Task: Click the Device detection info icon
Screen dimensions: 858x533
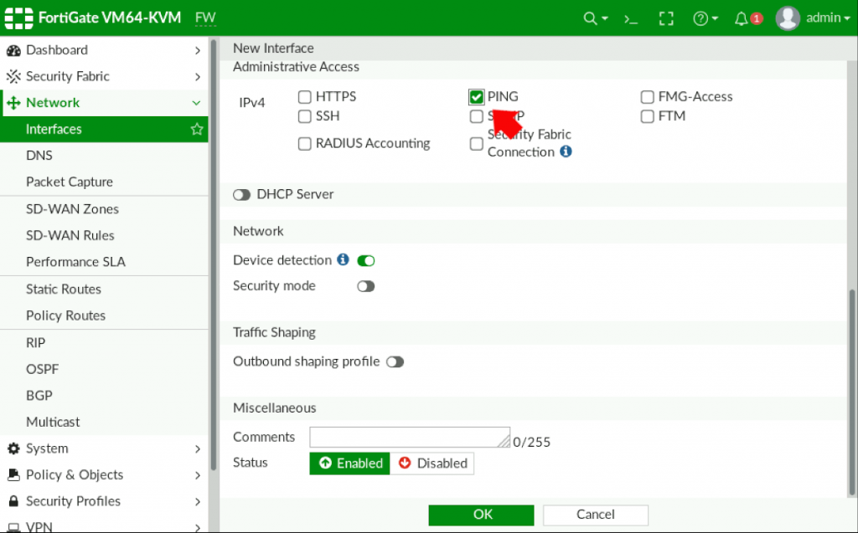Action: [343, 259]
